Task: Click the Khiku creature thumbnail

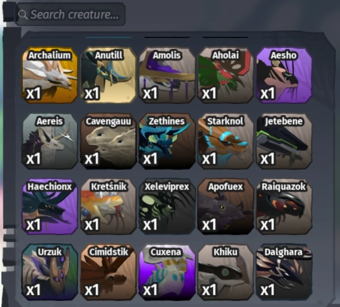Action: pos(226,272)
